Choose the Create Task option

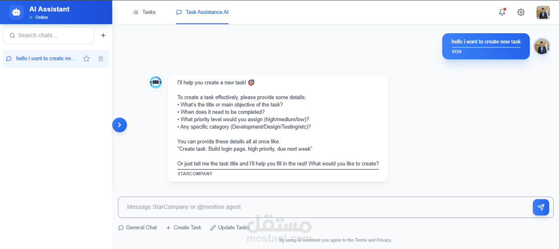click(x=183, y=228)
